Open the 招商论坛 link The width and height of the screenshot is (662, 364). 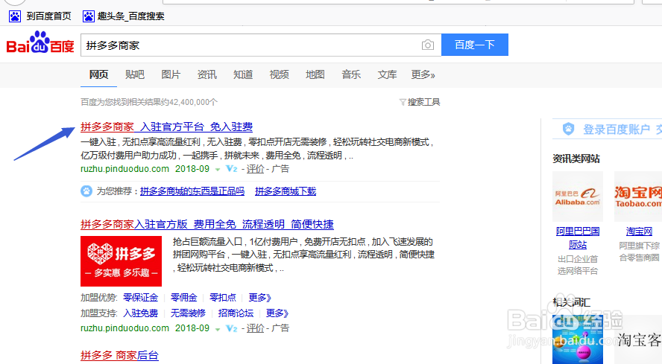[x=236, y=313]
